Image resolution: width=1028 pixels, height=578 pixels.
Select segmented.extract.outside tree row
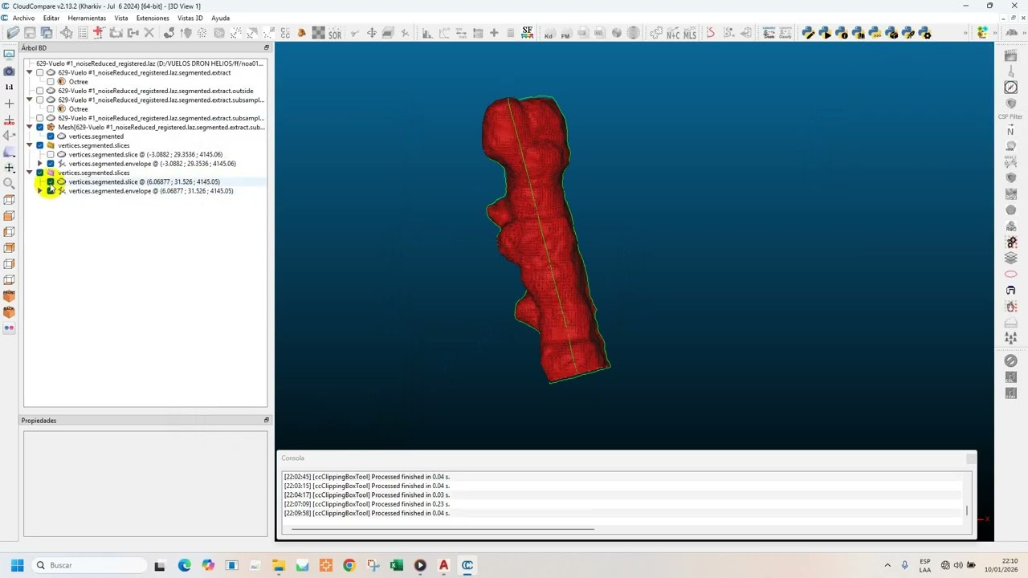pyautogui.click(x=156, y=91)
